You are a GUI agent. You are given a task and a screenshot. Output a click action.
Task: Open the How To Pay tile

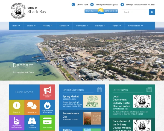(x=47, y=123)
